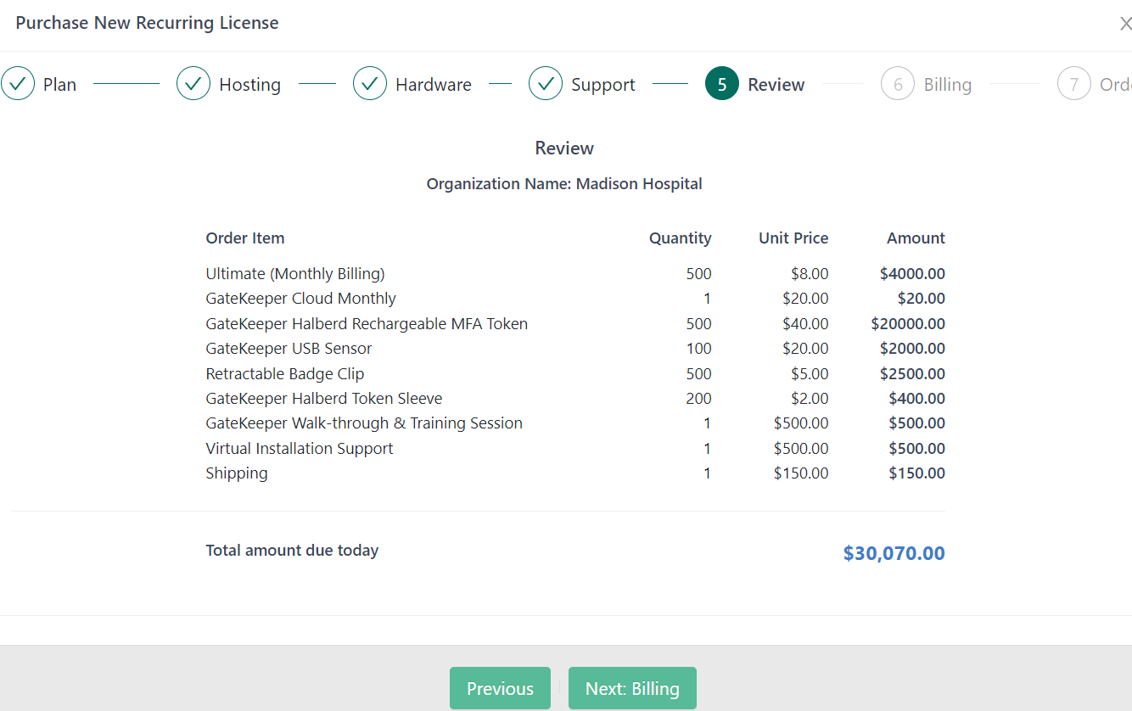Click the $8.00 unit price
The height and width of the screenshot is (711, 1132).
pyautogui.click(x=810, y=274)
